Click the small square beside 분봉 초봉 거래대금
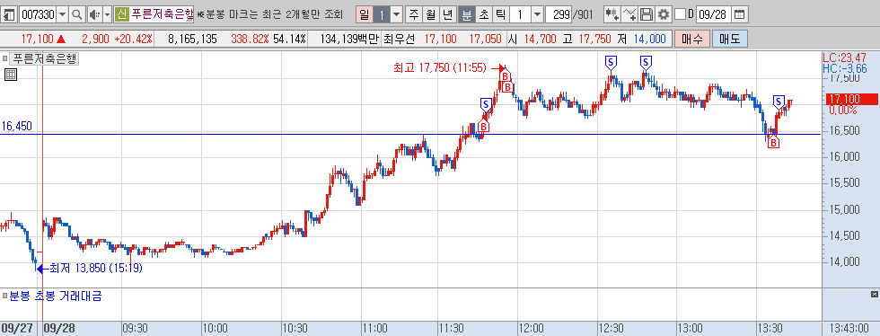 tap(4, 296)
